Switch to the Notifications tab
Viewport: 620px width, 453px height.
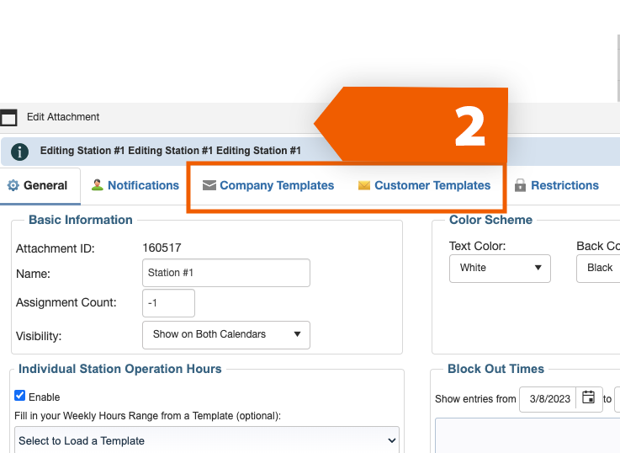[x=143, y=186]
